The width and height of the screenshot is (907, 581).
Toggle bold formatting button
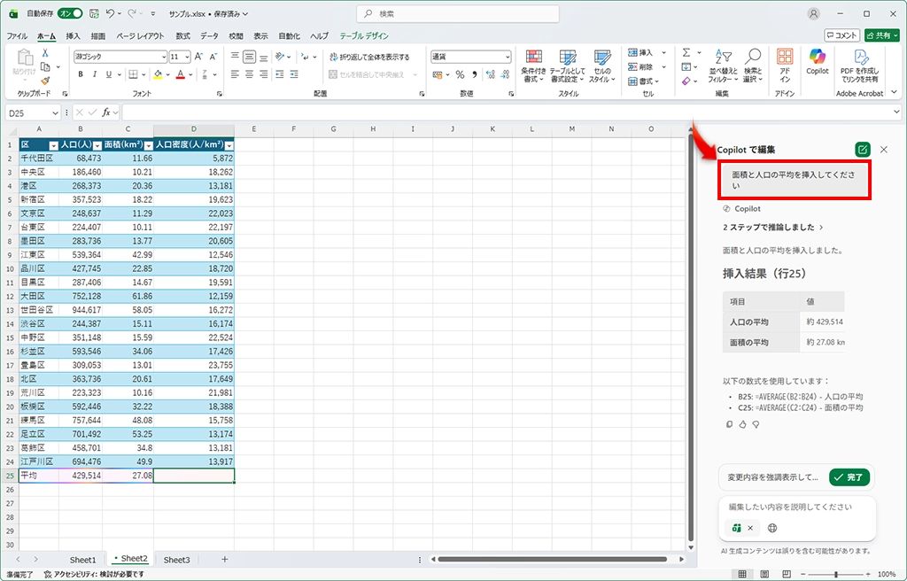81,74
